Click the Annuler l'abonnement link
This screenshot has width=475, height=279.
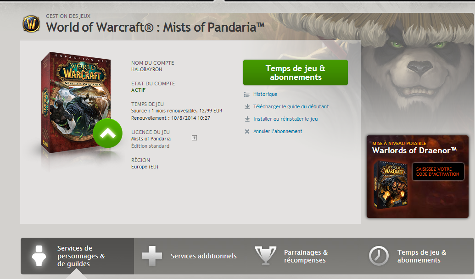point(278,132)
